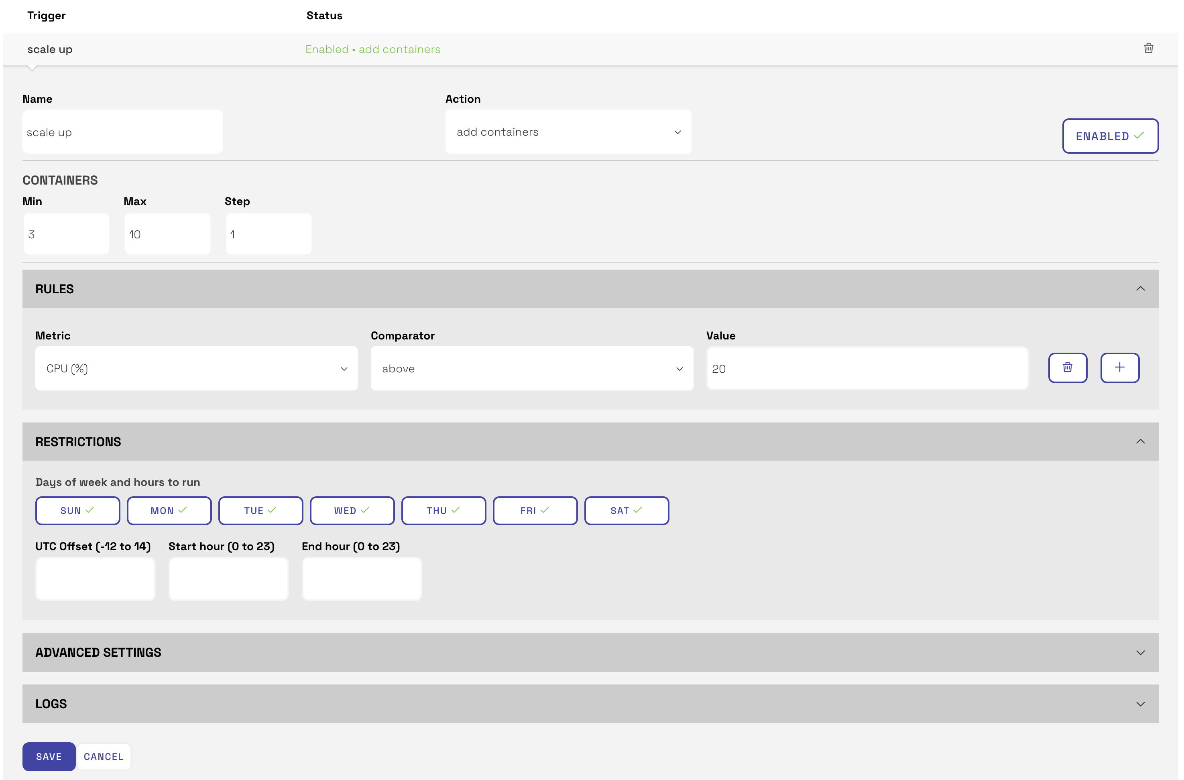Viewport: 1184px width, 780px height.
Task: Collapse the scale up trigger row
Action: 590,49
